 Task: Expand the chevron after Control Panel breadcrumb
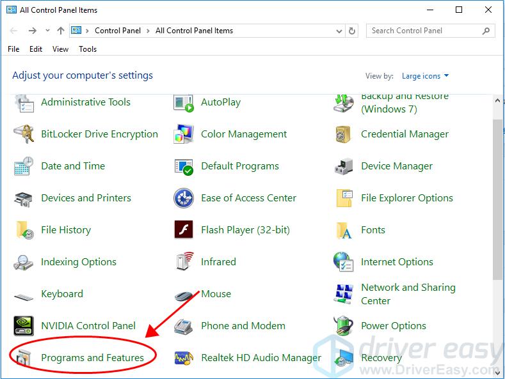point(148,31)
